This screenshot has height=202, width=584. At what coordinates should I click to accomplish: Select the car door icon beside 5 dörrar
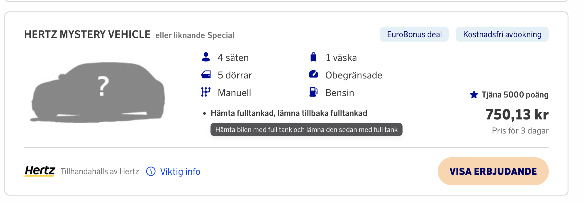pos(206,75)
